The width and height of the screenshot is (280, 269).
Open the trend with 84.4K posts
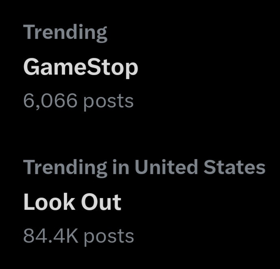[72, 202]
